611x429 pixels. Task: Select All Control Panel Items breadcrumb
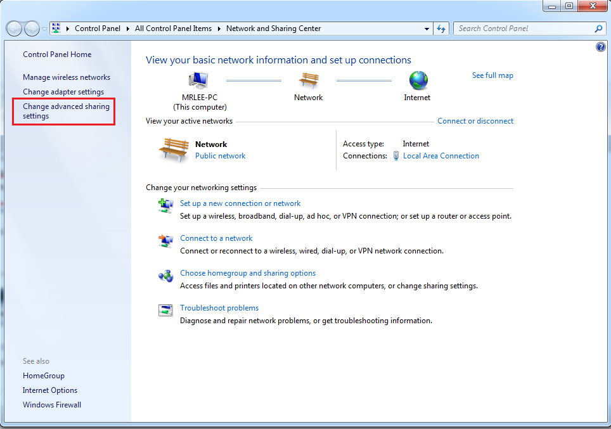tap(174, 29)
